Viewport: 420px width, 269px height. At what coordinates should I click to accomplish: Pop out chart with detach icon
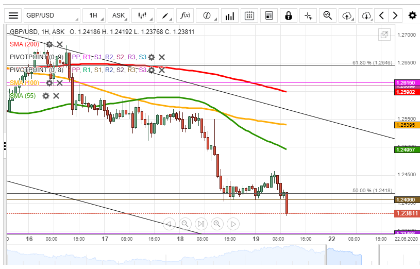point(384,35)
